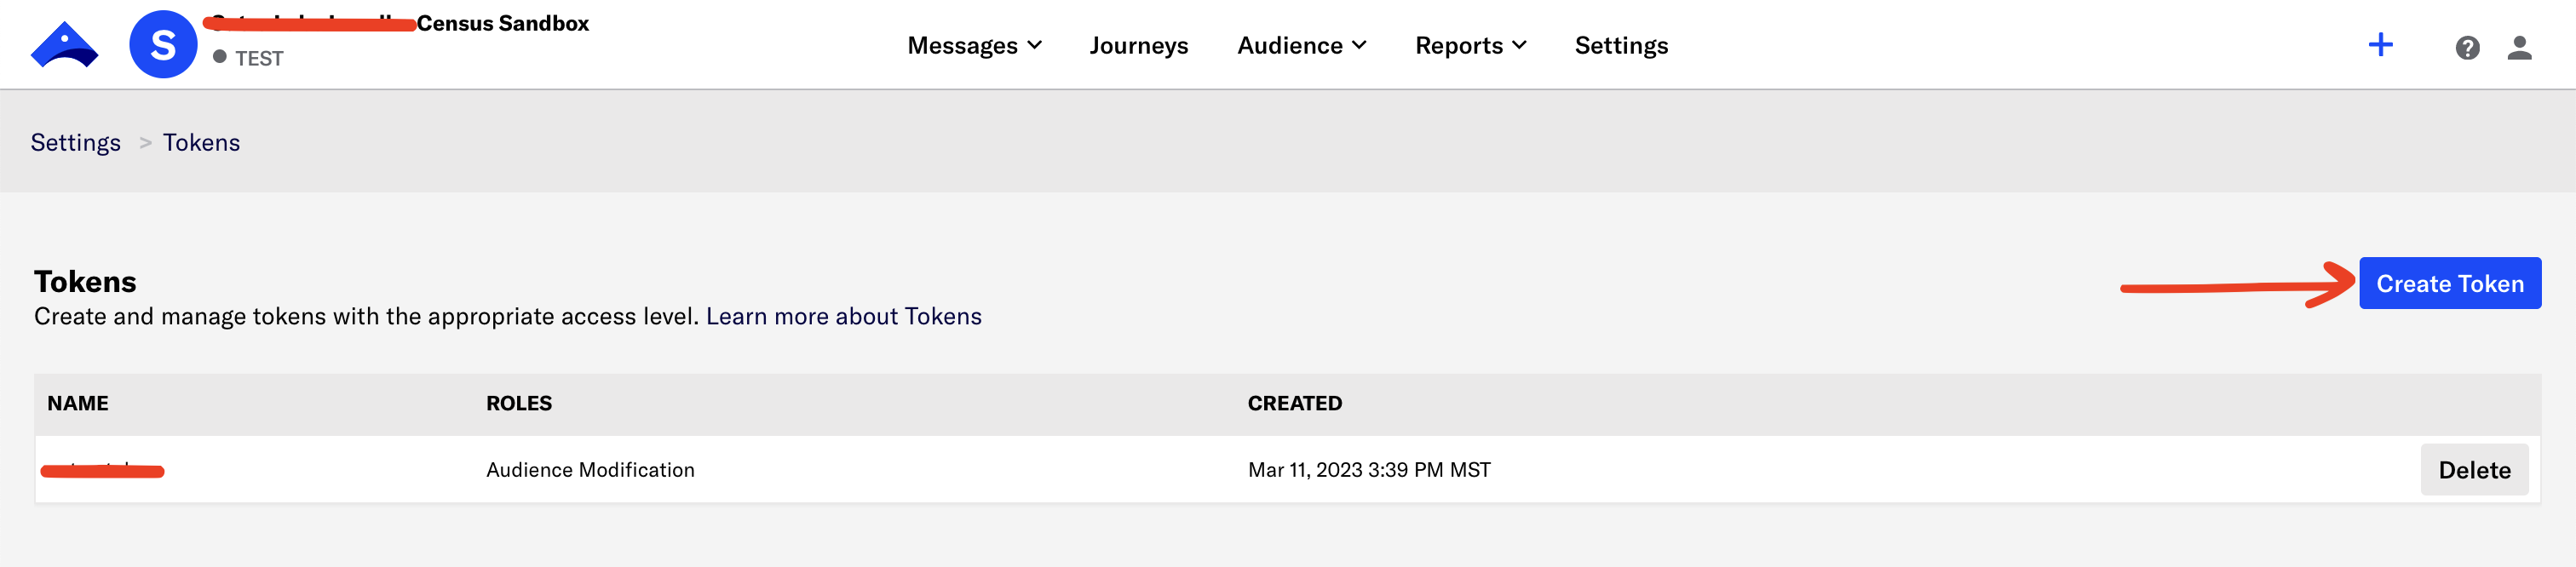Open Settings in the top navigation
Screen dimensions: 2576x567
pos(1621,46)
